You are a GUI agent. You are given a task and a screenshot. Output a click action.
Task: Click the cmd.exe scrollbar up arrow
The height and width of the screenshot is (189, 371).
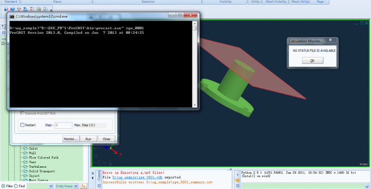click(195, 23)
